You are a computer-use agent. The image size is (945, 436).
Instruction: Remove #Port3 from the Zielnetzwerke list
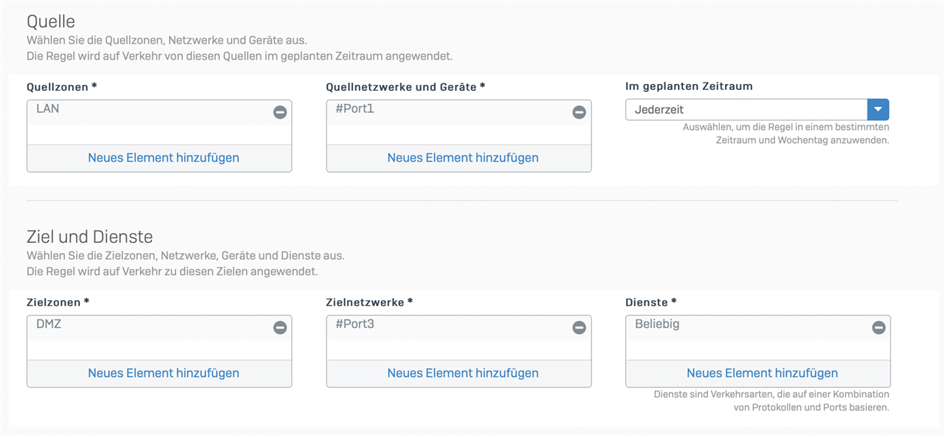tap(580, 328)
